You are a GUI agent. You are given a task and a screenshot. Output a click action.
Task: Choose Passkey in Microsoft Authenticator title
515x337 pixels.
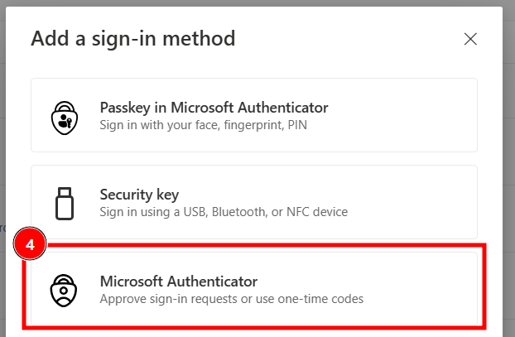pyautogui.click(x=214, y=108)
